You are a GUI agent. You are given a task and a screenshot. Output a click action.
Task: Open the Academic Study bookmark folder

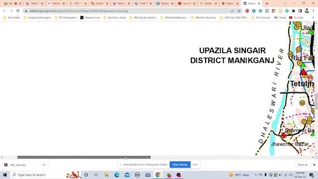115,18
